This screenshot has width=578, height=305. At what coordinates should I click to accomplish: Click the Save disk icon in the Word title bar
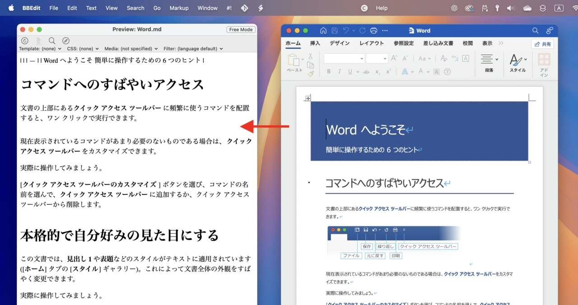(x=335, y=31)
